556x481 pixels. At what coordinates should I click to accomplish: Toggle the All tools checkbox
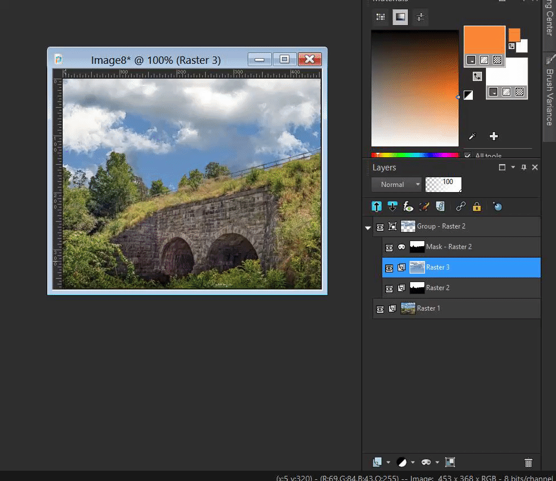[467, 156]
